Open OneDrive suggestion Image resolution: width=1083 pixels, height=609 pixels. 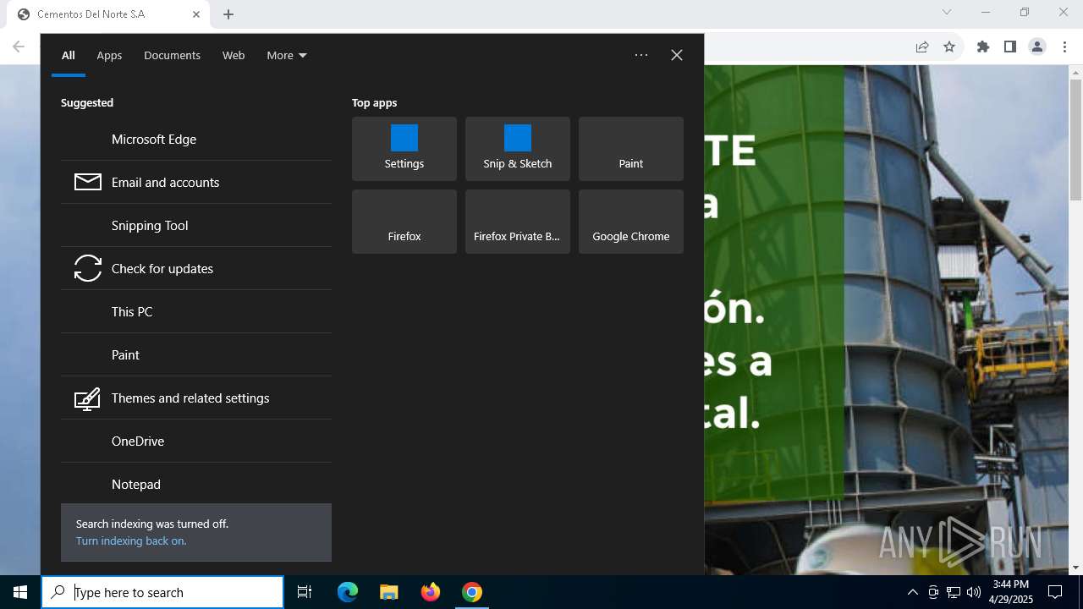point(196,442)
